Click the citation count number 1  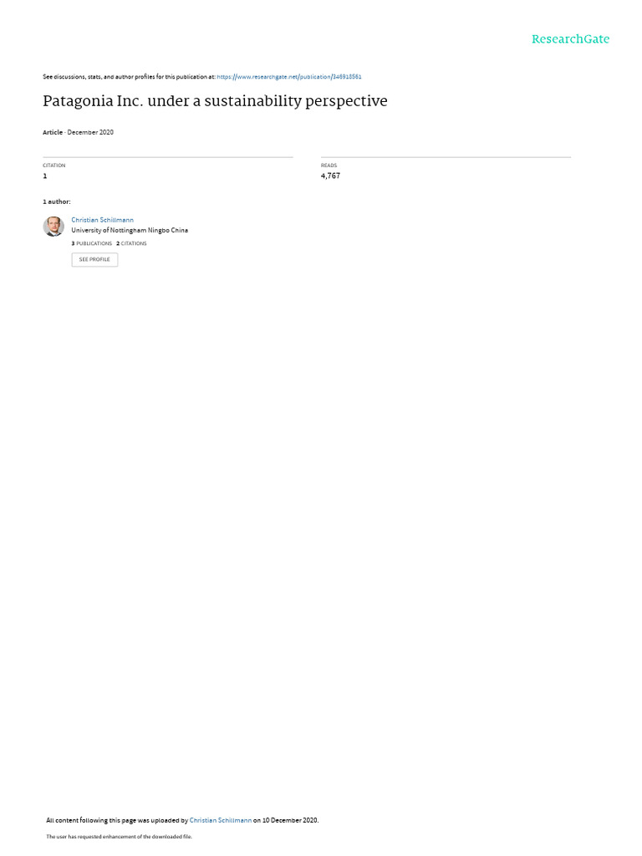tap(45, 176)
